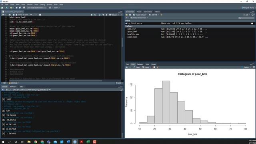Open the memory usage dropdown
Screen dimensions: 256x144
click(x=154, y=15)
